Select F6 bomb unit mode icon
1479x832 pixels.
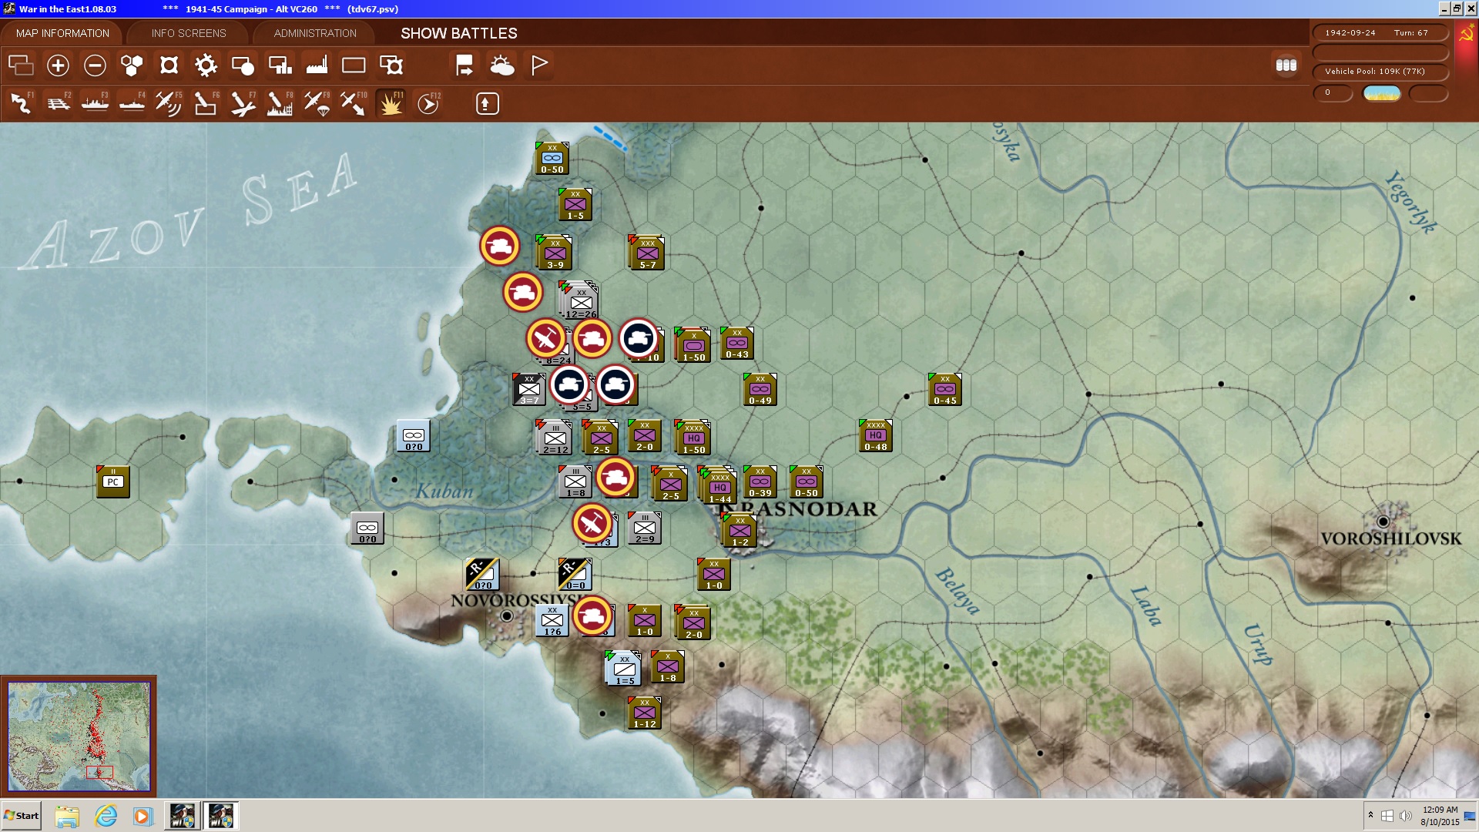coord(206,103)
